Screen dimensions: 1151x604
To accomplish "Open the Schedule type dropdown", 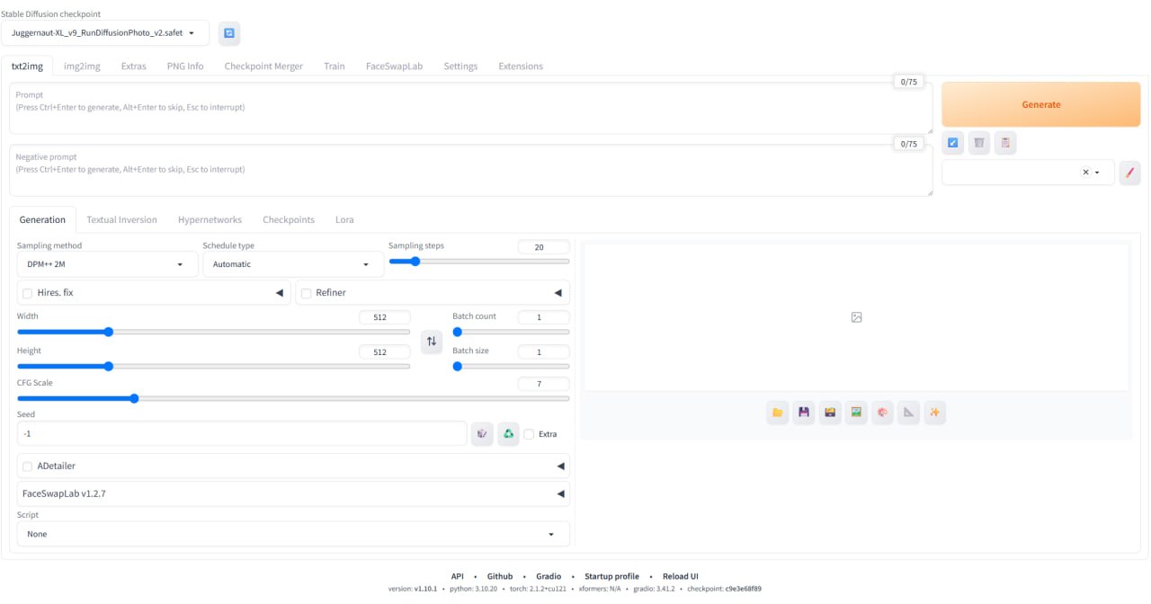I will coord(293,264).
